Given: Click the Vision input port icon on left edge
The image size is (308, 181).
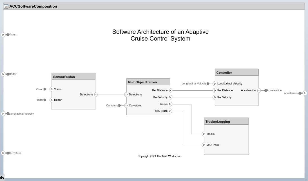Looking at the screenshot, I should pyautogui.click(x=3, y=35).
